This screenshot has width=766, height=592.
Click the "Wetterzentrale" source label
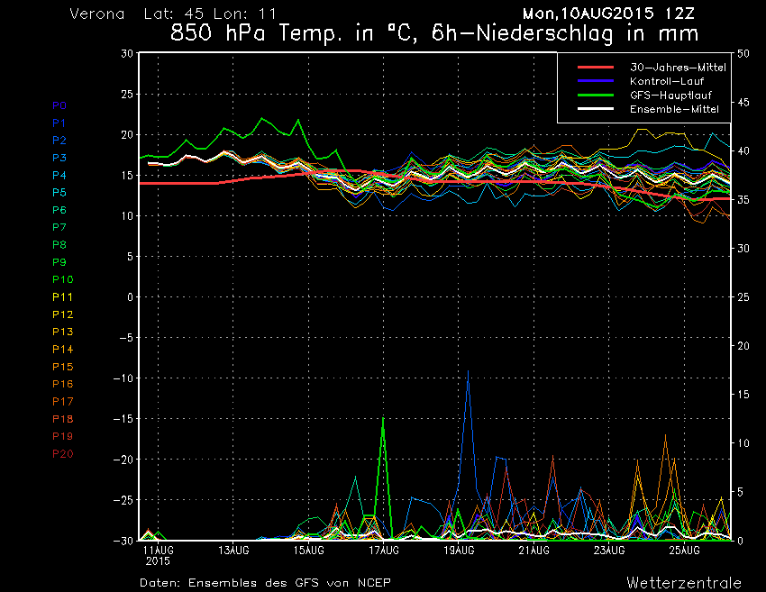(x=684, y=583)
